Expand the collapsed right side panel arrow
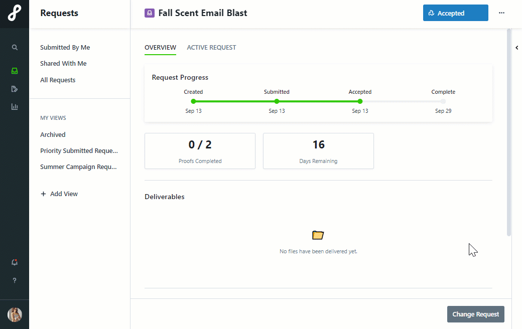522x329 pixels. point(517,48)
